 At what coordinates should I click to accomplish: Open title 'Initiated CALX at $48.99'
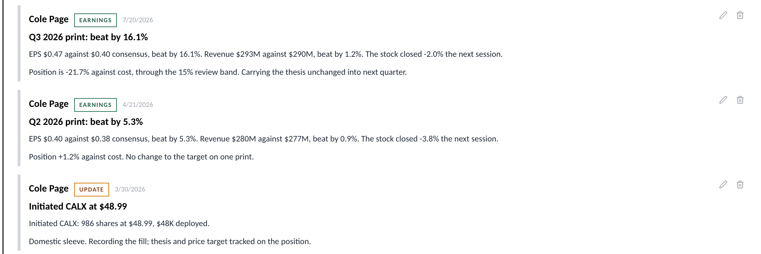(78, 206)
